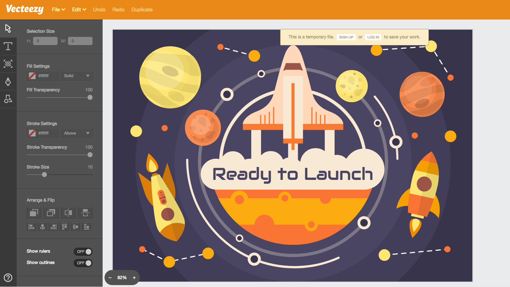This screenshot has width=510, height=287.
Task: Align objects to vertical middle
Action: (x=76, y=227)
